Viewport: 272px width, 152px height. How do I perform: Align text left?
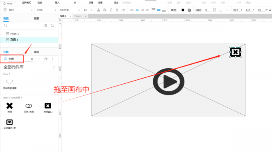[x=132, y=10]
